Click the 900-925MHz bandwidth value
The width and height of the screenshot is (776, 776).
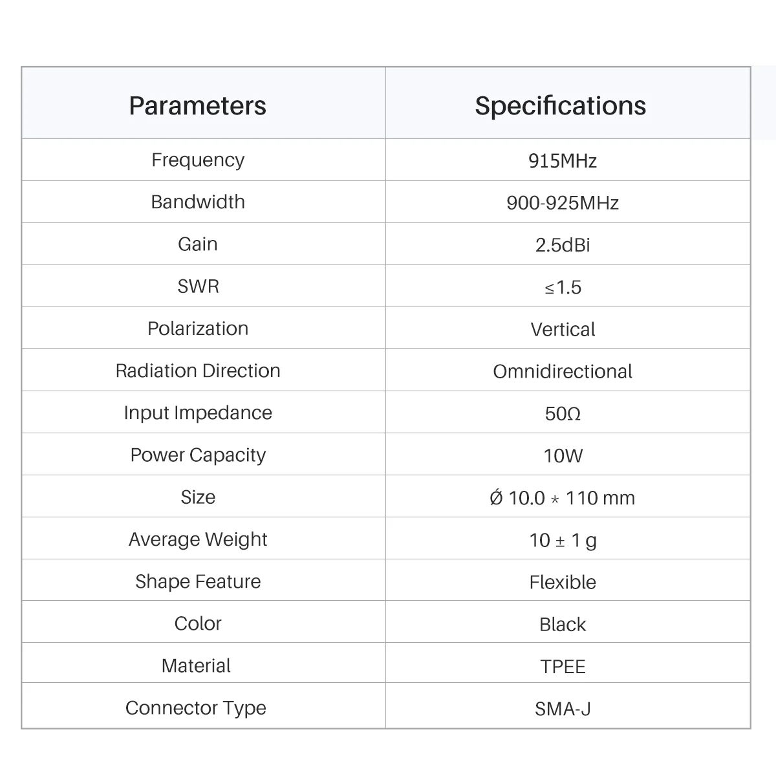(563, 203)
